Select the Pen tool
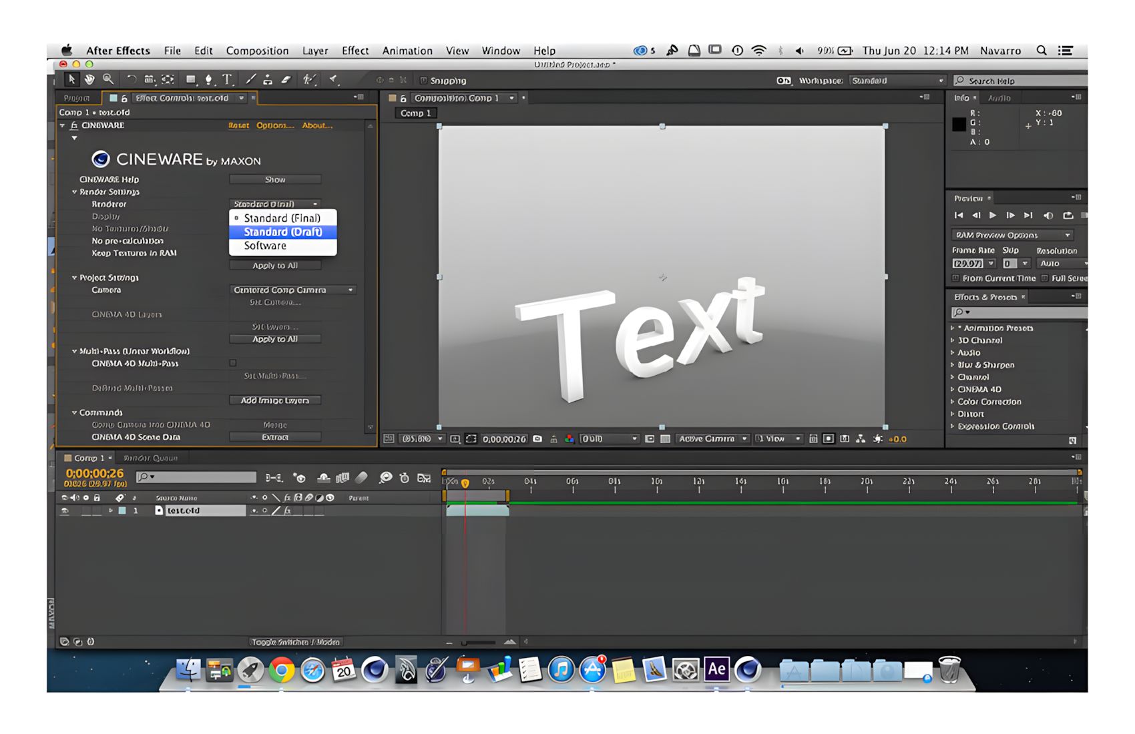This screenshot has width=1135, height=734. 209,79
